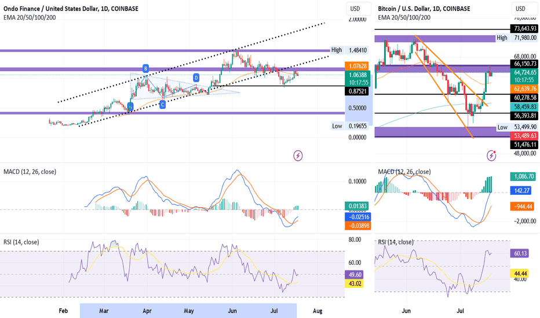Open the USD currency selector on Ondo chart
Viewport: 540px width, 318px height.
(359, 9)
